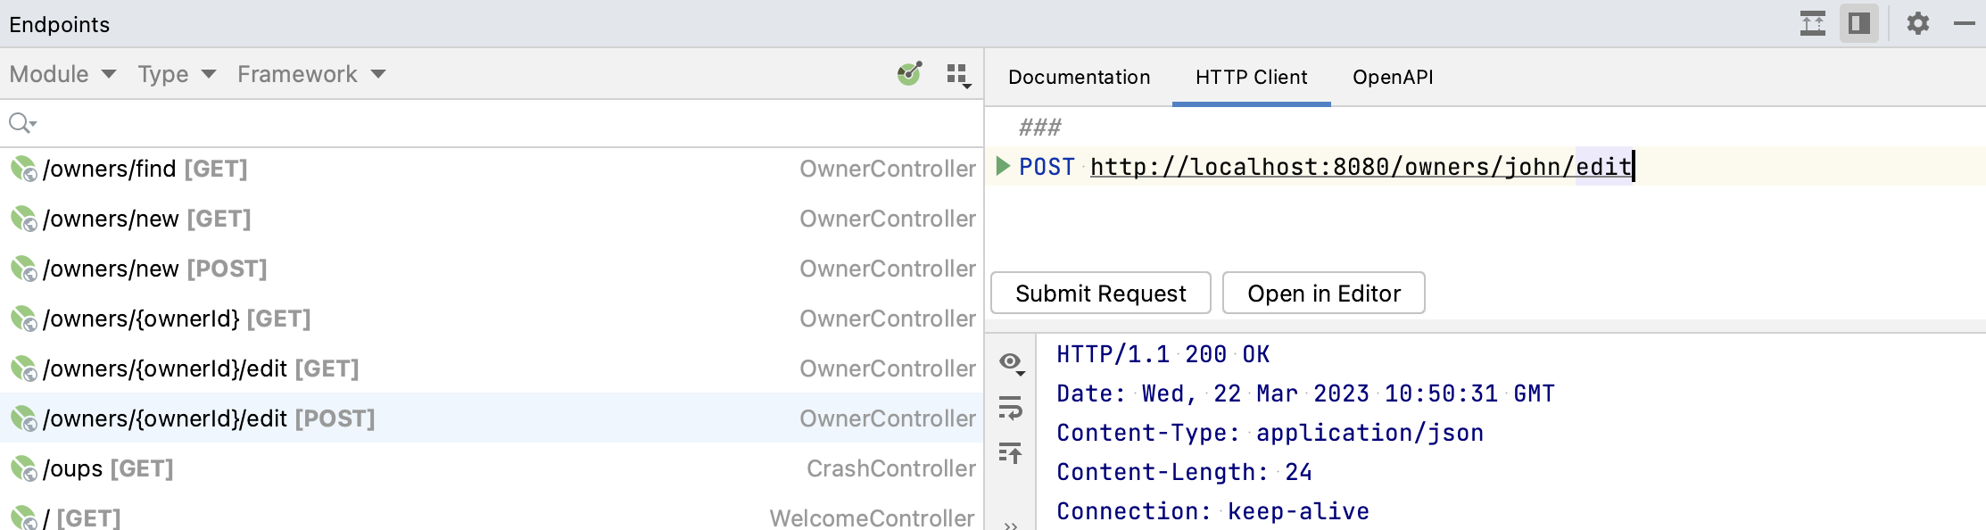Open the response view-as eye dropdown
This screenshot has width=1986, height=530.
[1011, 362]
